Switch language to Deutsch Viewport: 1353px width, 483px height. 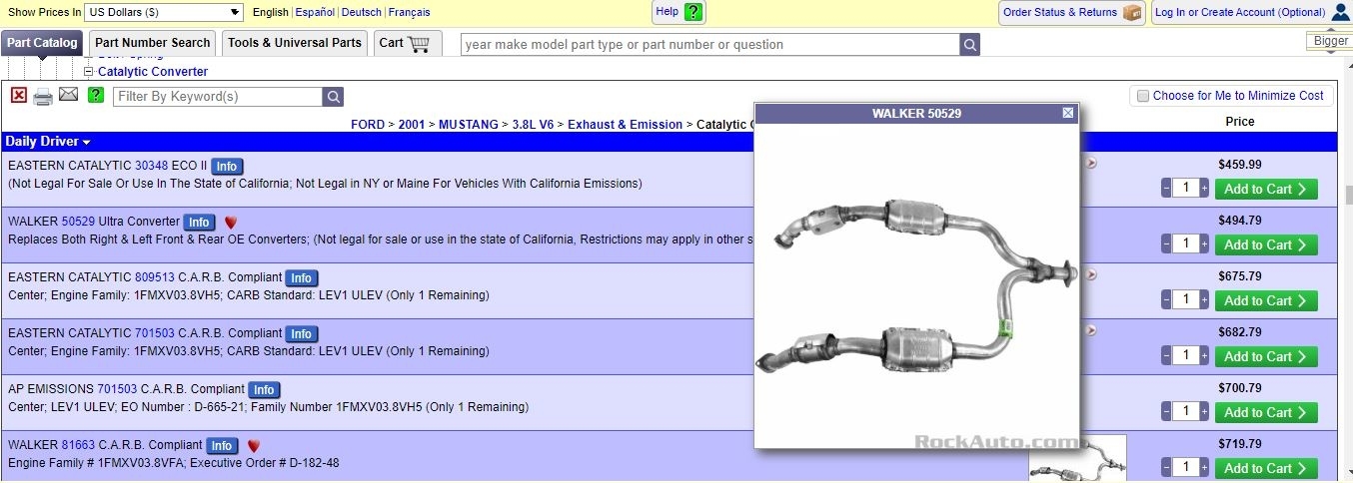[x=362, y=12]
